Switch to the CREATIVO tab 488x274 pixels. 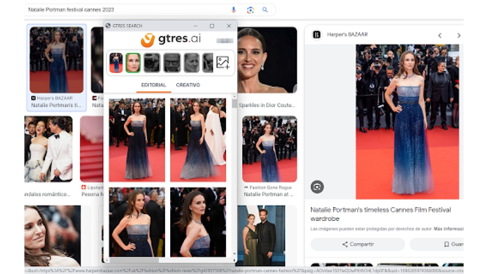(188, 85)
